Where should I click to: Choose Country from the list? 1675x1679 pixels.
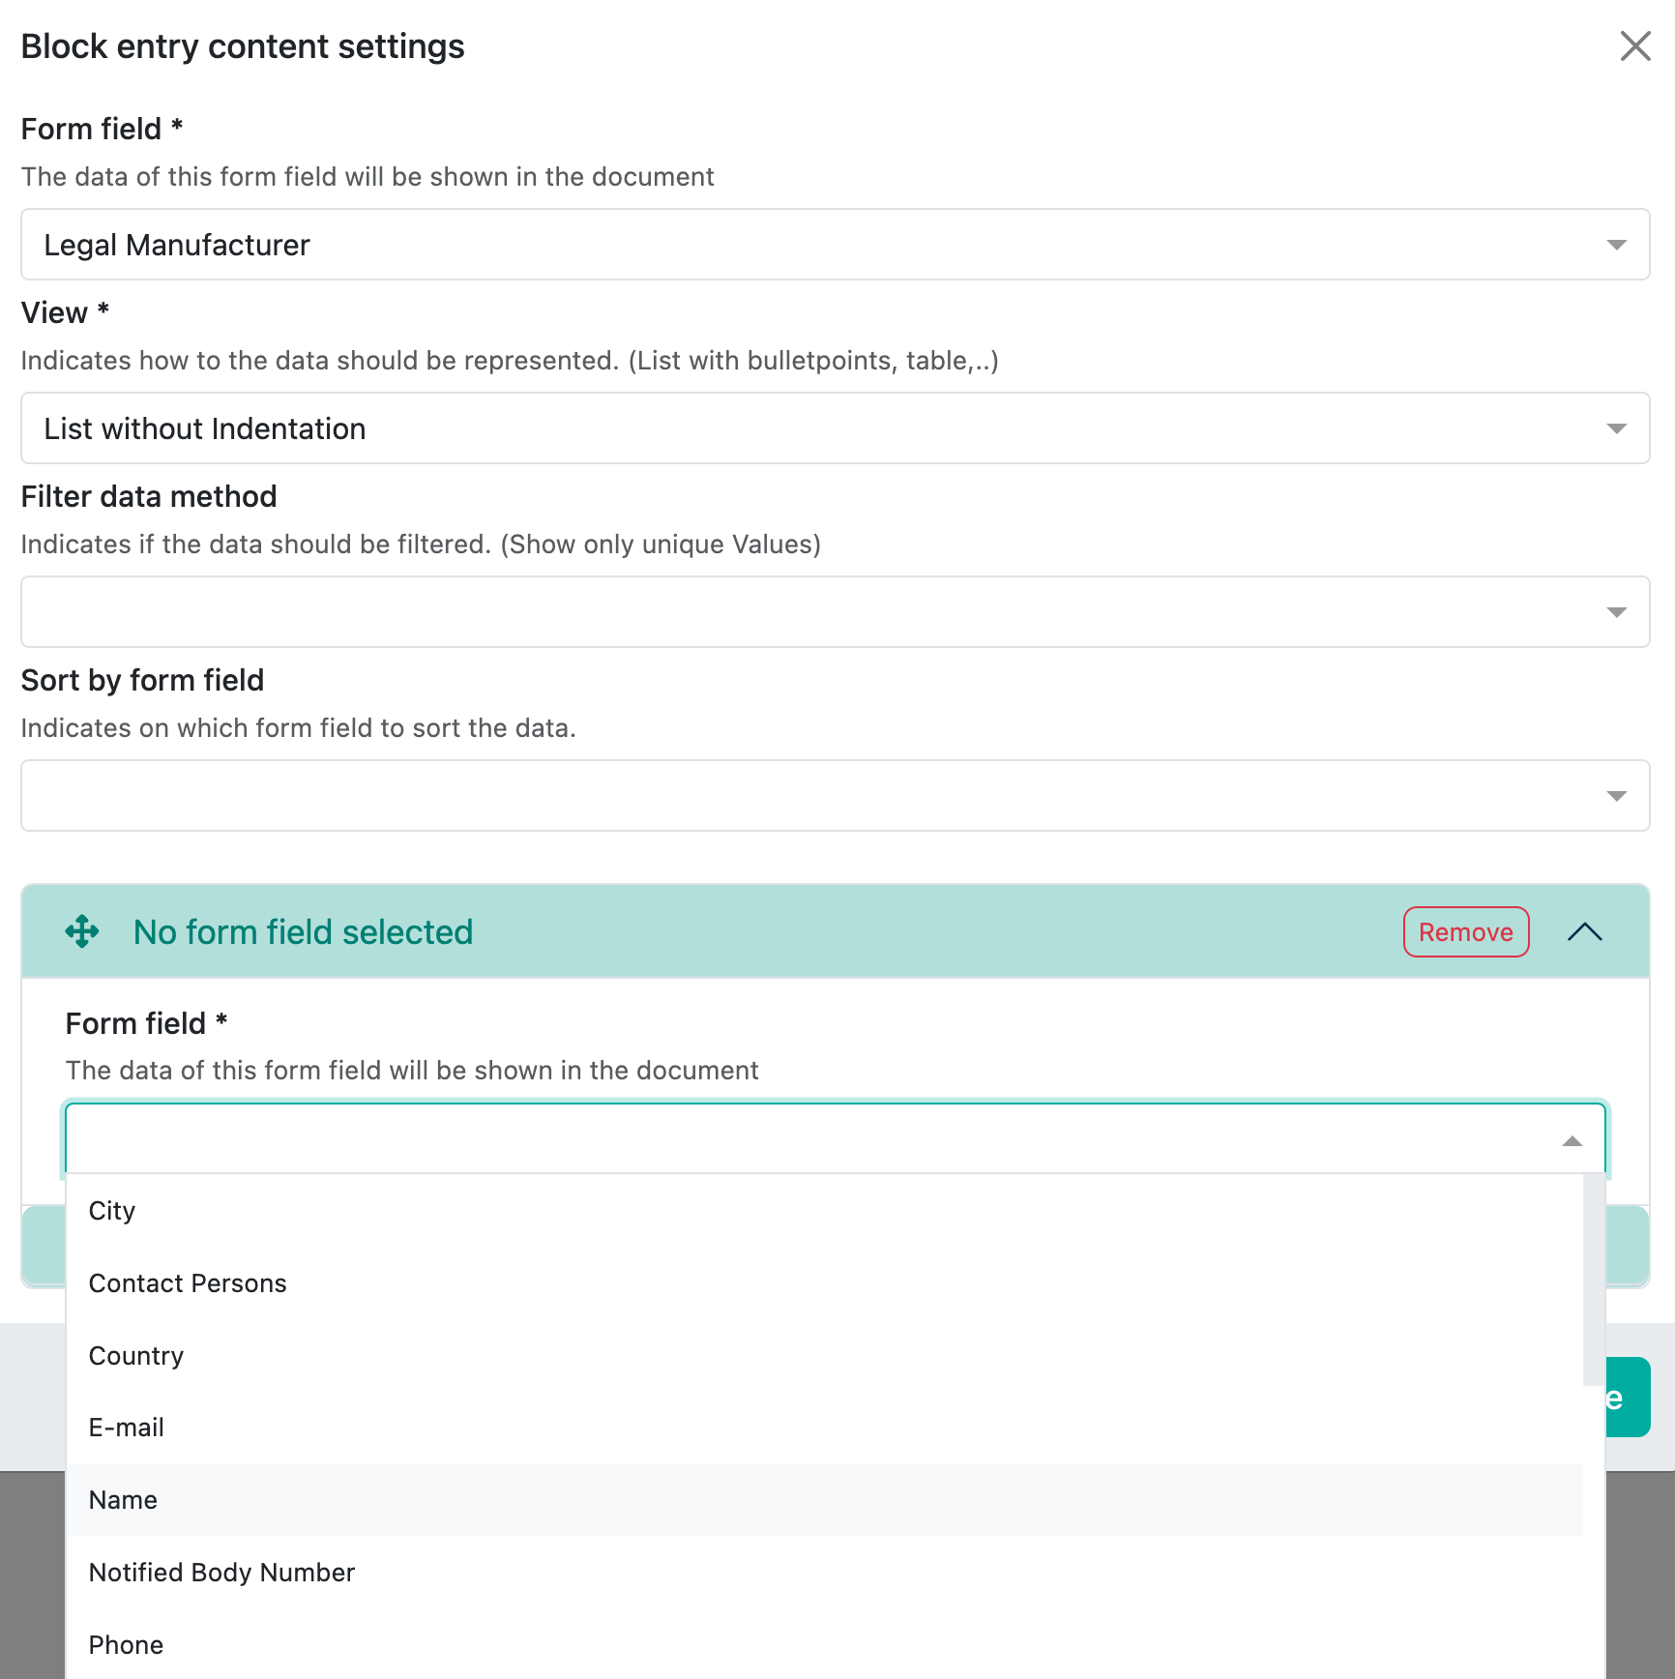point(825,1356)
